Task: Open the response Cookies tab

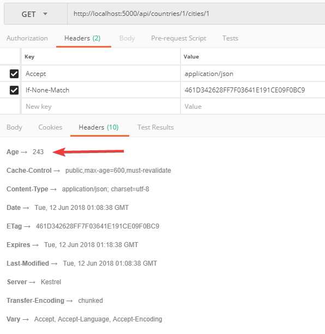Action: click(50, 127)
